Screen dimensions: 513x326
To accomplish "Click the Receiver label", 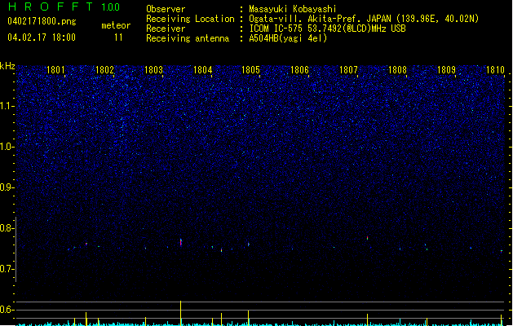I will [x=166, y=29].
